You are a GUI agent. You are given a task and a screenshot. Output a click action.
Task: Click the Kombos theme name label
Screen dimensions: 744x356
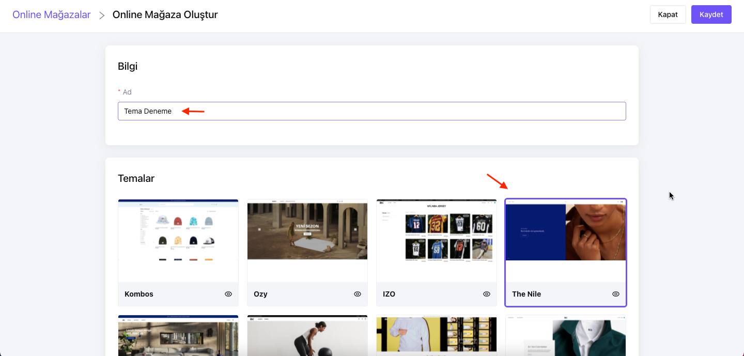click(x=139, y=294)
